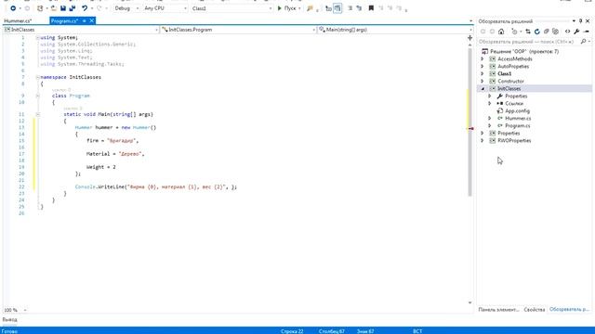Click the Undo arrow icon

coord(85,8)
